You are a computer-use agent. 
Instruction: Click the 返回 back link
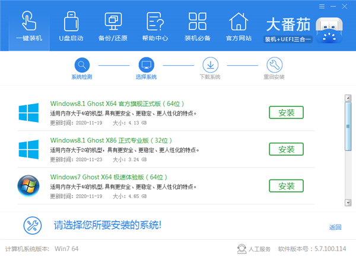pyautogui.click(x=335, y=227)
